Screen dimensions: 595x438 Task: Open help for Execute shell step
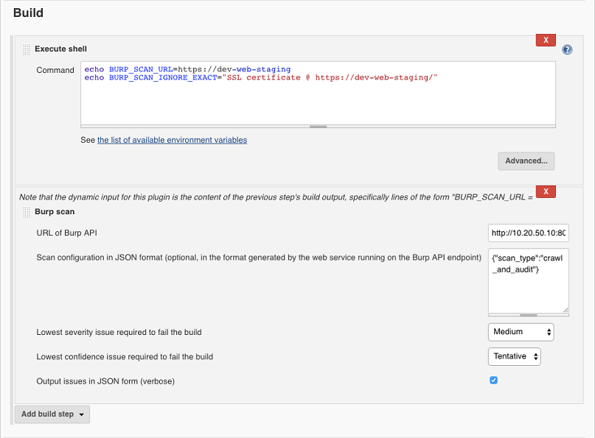(567, 49)
